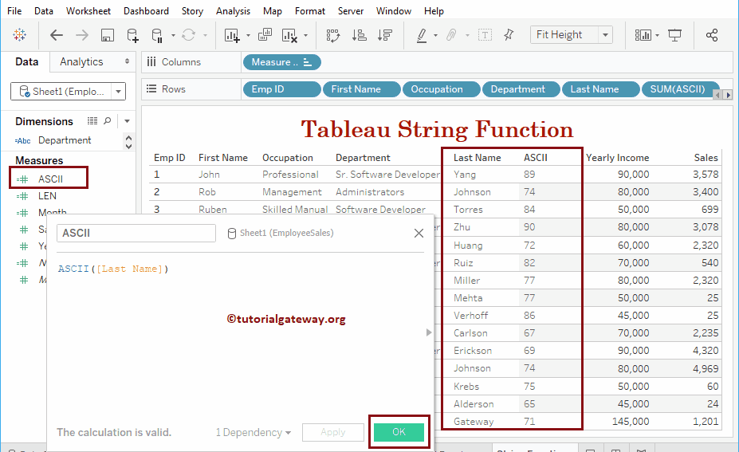Click the First Name pill in Rows
Viewport: 739px width, 452px height.
click(x=361, y=89)
